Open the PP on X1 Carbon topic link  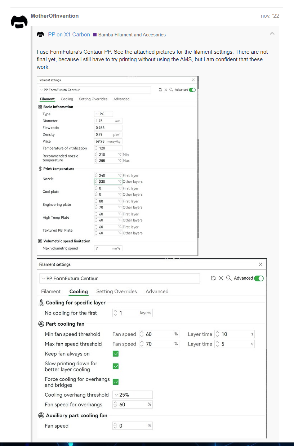tap(69, 35)
